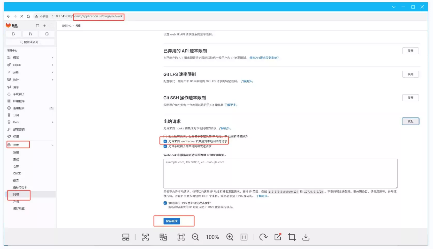Click the GitLab fox logo

8,25
